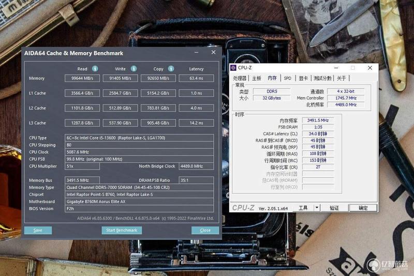
Task: Click the Copy info icon in AIDA64
Action: [171, 69]
